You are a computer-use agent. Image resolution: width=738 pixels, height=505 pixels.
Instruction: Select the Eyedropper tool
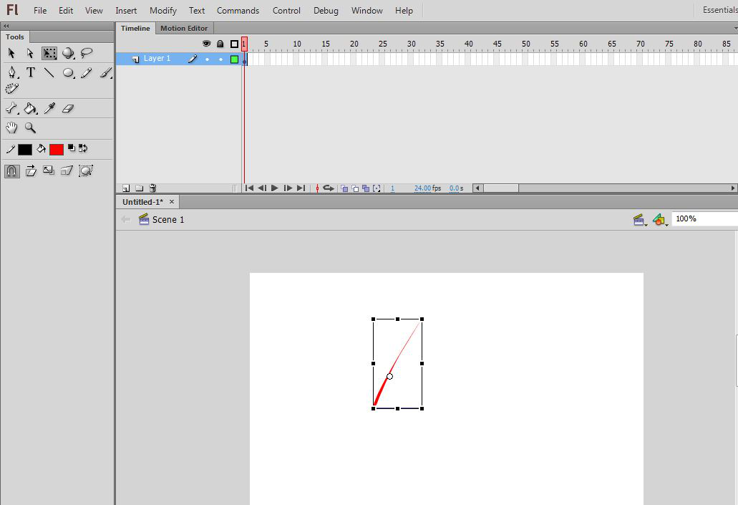(x=49, y=108)
